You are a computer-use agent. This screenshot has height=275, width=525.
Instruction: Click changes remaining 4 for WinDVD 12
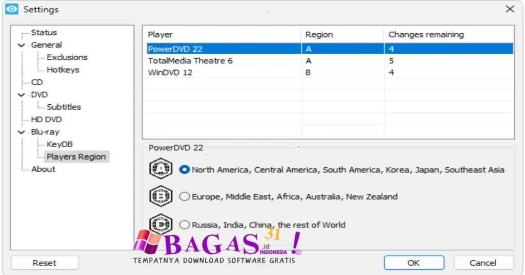click(x=391, y=73)
